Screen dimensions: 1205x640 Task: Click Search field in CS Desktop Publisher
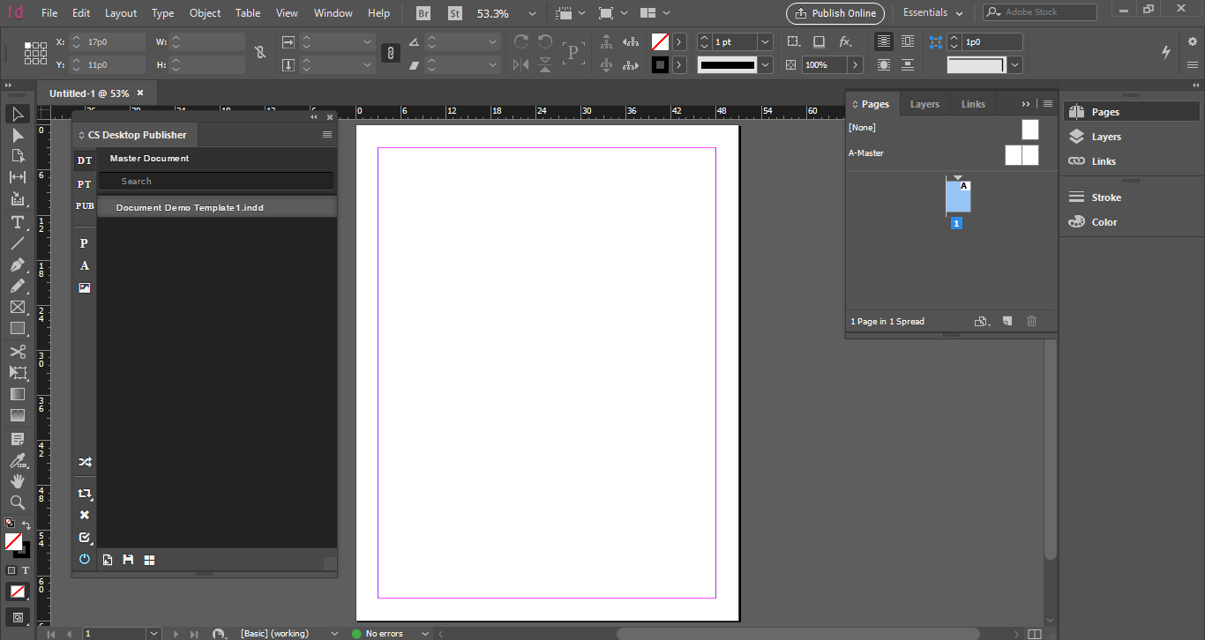pyautogui.click(x=216, y=181)
